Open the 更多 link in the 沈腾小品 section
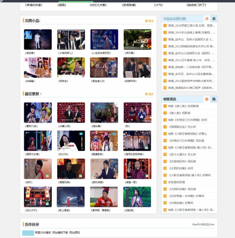Image resolution: width=235 pixels, height=238 pixels. point(149,21)
